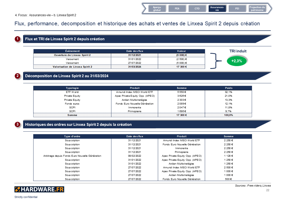Select the Flux et TRI section banner

(x=147, y=39)
